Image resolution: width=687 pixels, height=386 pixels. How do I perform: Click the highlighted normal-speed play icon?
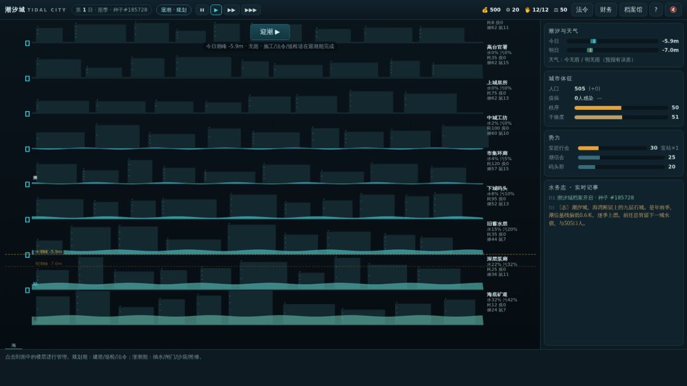coord(216,10)
